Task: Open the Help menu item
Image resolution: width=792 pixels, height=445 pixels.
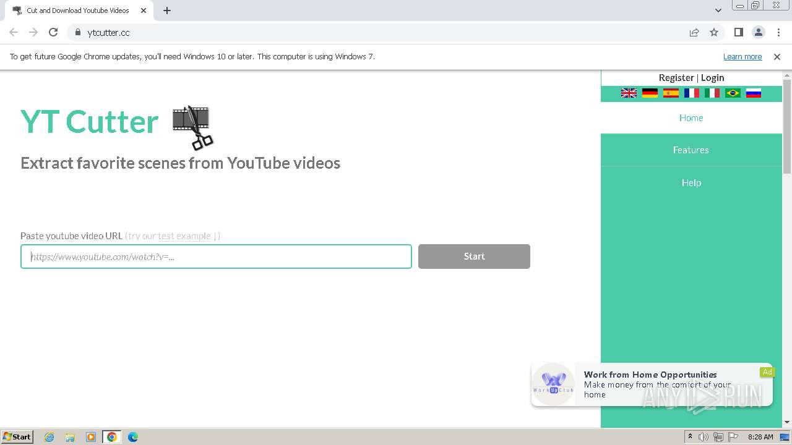Action: [x=691, y=183]
